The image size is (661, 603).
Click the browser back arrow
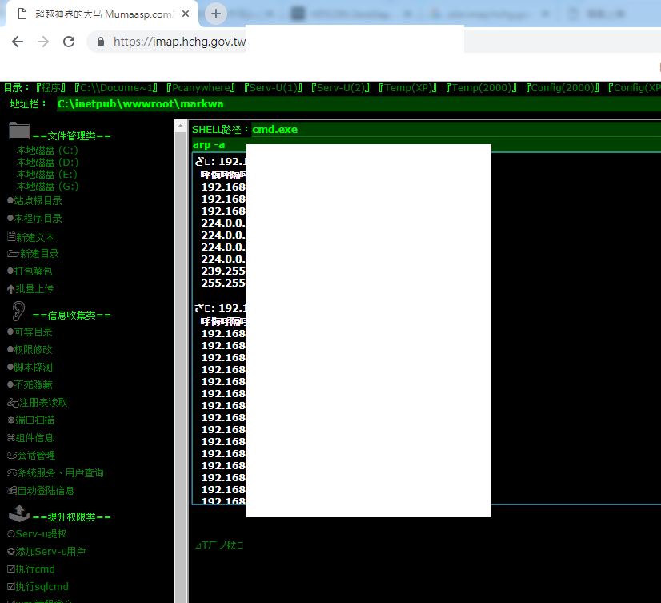pos(18,42)
